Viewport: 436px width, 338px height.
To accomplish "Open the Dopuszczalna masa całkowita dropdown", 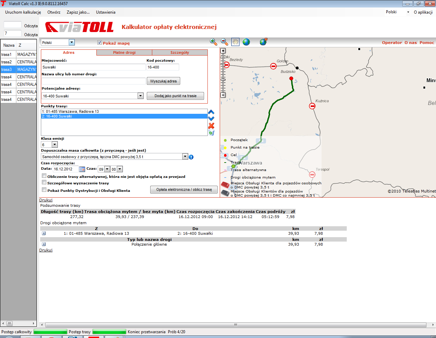I will [185, 156].
